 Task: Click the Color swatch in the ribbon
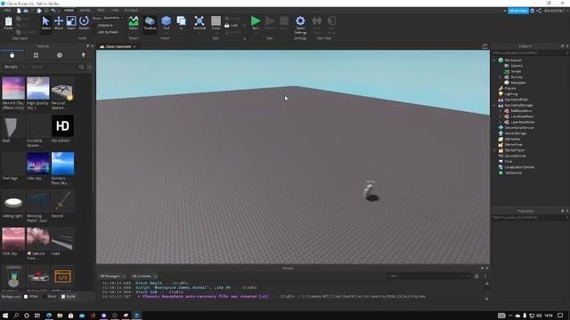point(216,20)
